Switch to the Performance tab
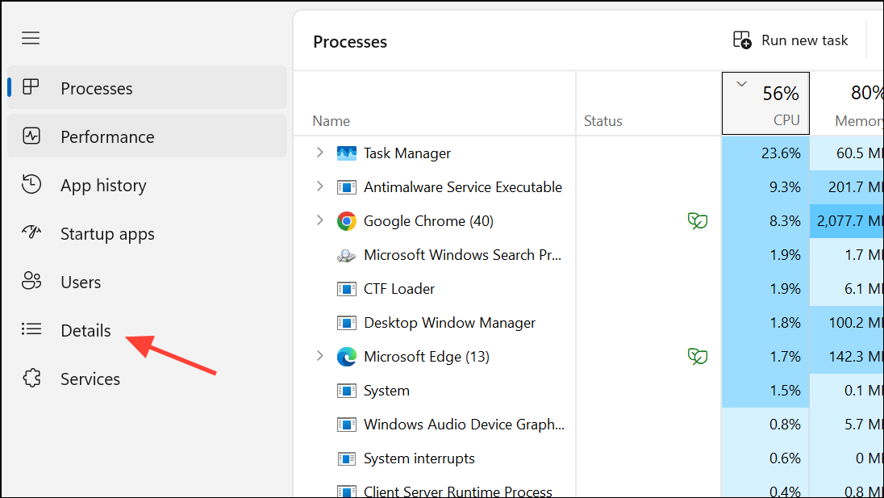Viewport: 884px width, 498px height. click(x=107, y=136)
